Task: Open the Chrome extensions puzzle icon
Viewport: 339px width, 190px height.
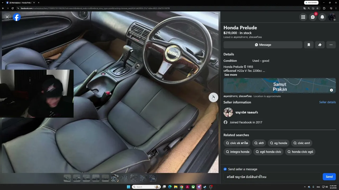Action: [x=324, y=8]
